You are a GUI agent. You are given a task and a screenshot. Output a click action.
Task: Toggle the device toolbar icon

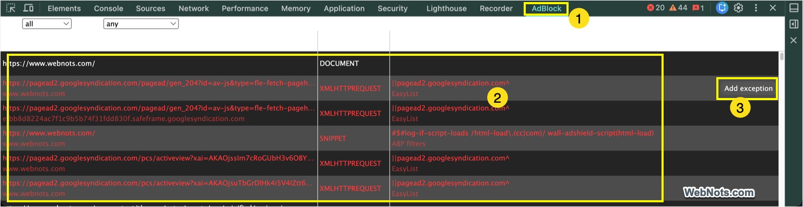(x=29, y=8)
